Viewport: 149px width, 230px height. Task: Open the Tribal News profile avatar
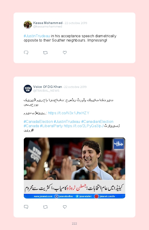pyautogui.click(x=28, y=89)
